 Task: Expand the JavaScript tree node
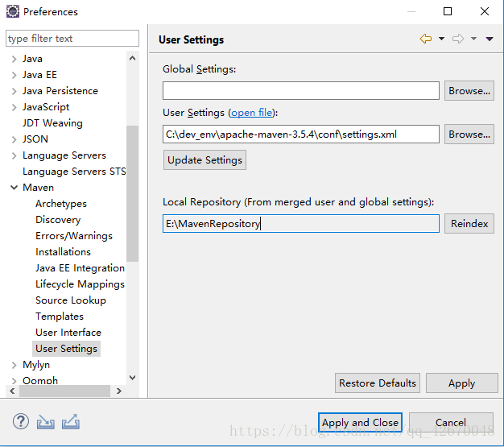[14, 107]
